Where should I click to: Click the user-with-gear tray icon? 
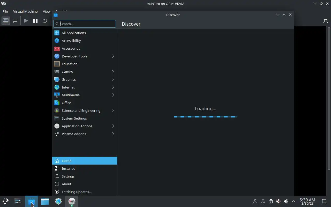point(263,201)
